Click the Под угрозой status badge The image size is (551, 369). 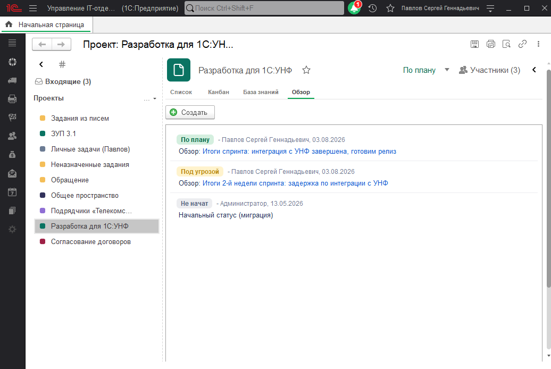(200, 172)
